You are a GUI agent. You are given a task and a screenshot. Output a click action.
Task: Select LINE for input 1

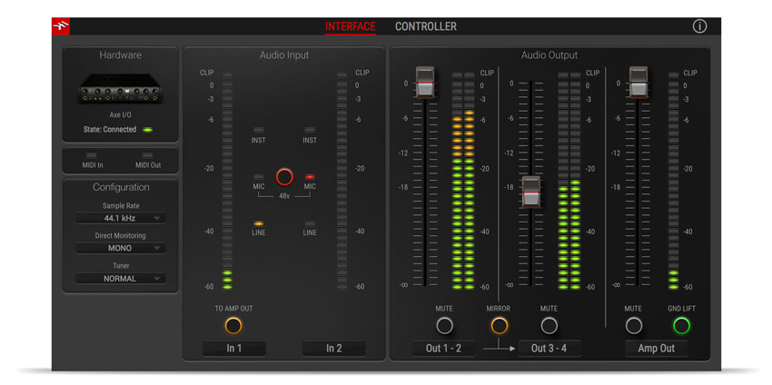(x=259, y=223)
